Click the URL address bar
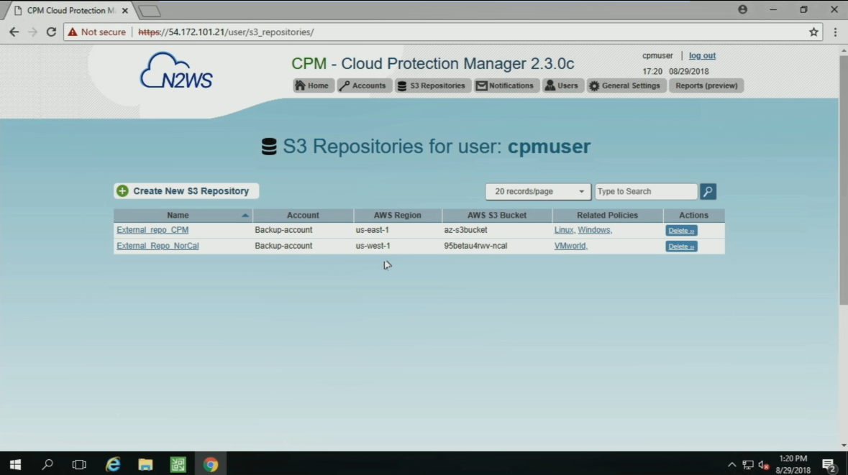The width and height of the screenshot is (848, 475). tap(444, 32)
